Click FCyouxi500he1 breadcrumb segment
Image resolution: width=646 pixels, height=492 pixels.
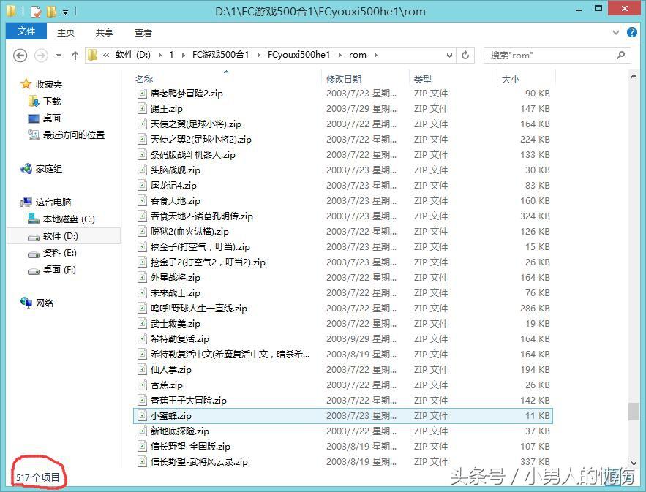[x=298, y=55]
